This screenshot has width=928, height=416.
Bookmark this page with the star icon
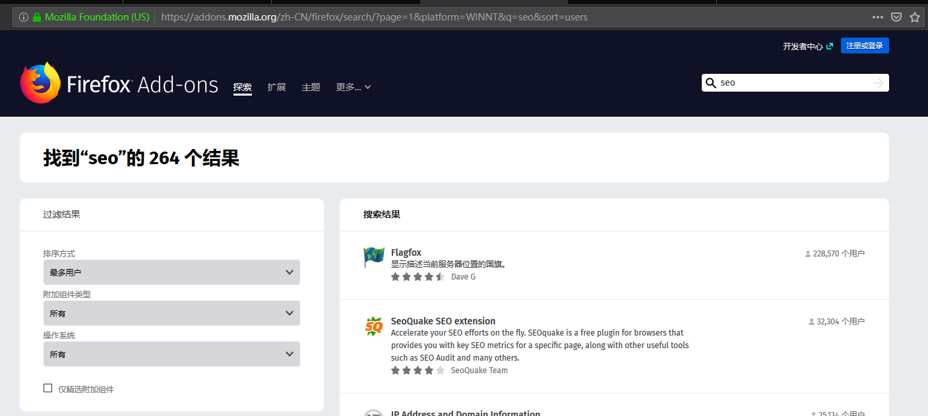[x=915, y=17]
